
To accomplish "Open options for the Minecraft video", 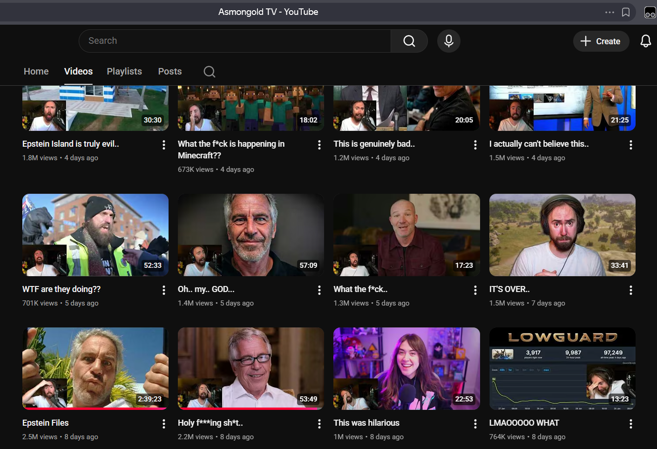I will pos(319,145).
